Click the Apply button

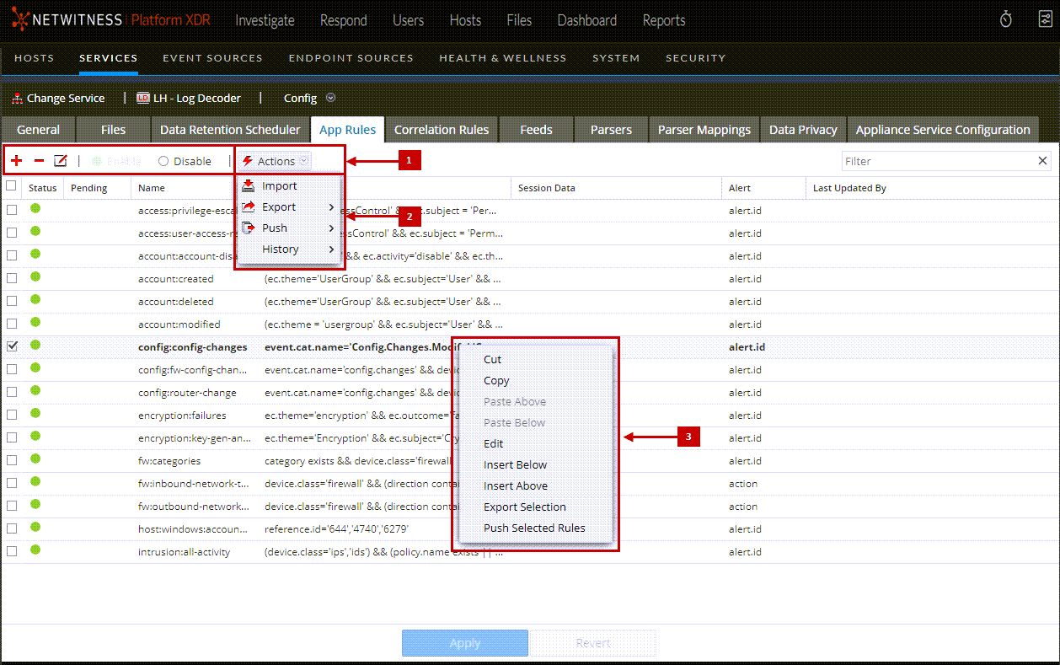pos(464,643)
